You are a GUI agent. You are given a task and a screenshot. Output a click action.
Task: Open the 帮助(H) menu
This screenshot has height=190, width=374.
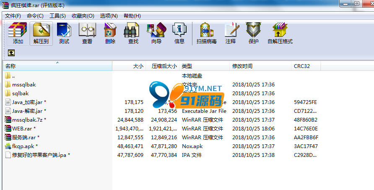(x=132, y=16)
